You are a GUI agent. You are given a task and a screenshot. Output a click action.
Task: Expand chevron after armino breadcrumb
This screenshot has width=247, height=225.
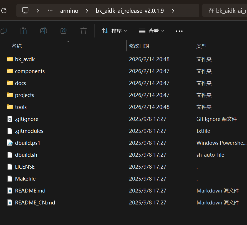click(x=87, y=11)
